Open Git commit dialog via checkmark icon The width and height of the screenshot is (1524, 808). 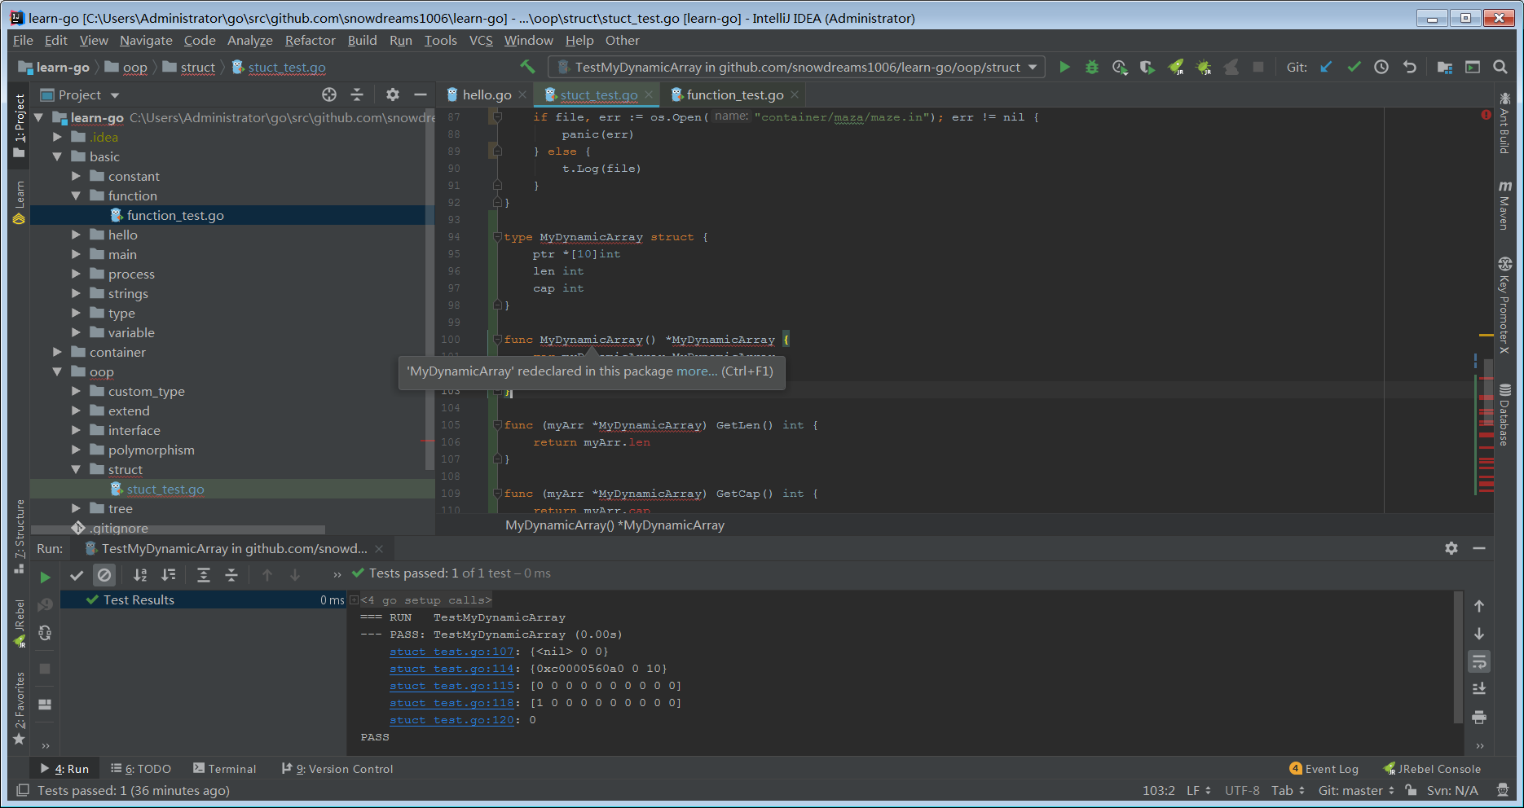pyautogui.click(x=1354, y=67)
